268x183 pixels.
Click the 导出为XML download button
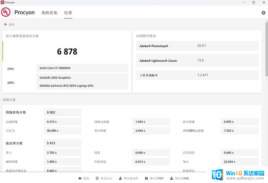180,178
